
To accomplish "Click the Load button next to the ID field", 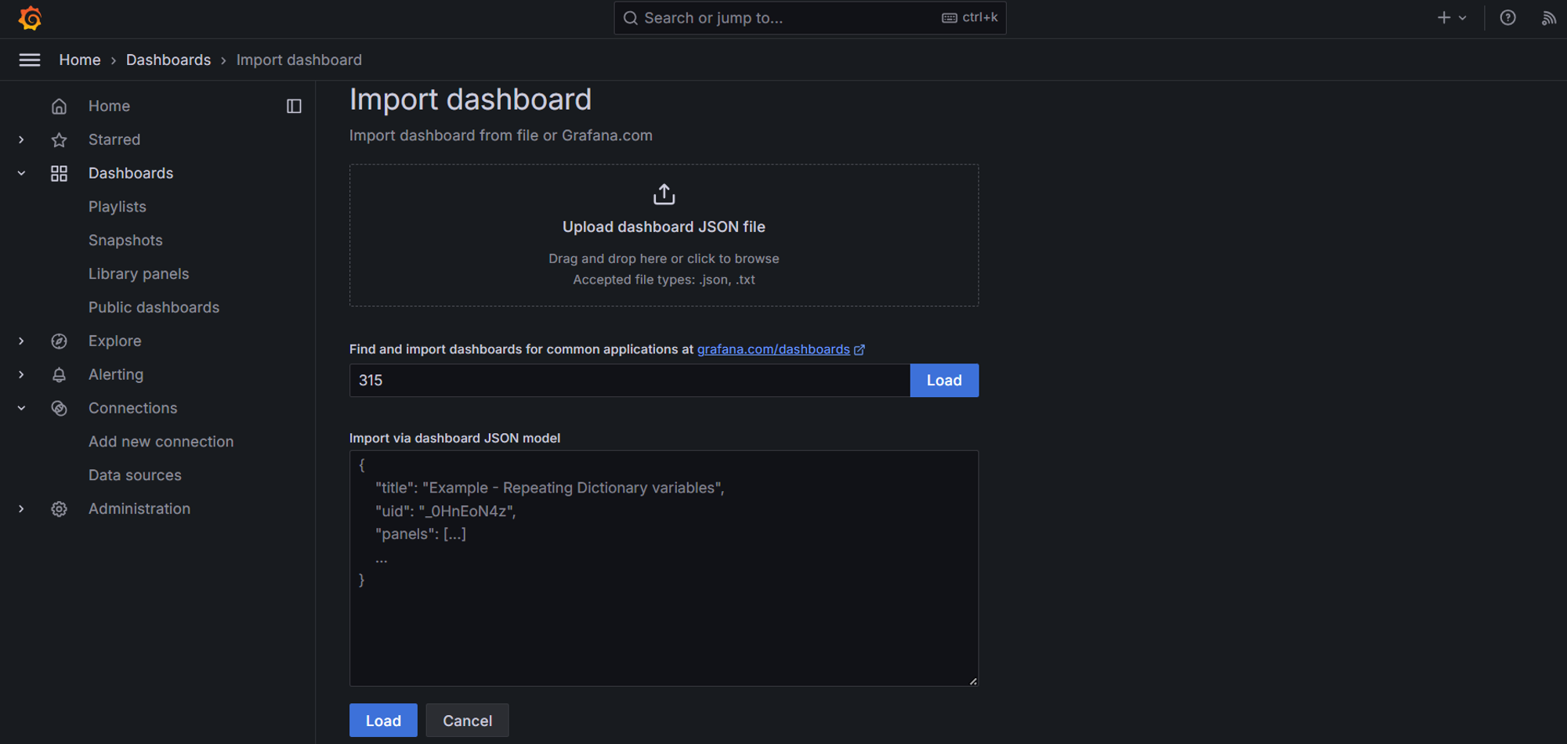I will 944,380.
